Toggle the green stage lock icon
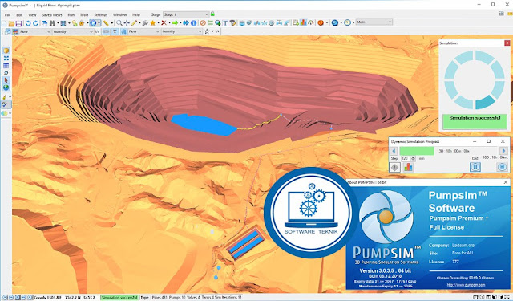 click(x=212, y=14)
